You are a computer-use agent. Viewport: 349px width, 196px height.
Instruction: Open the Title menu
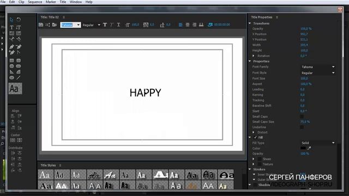[63, 2]
